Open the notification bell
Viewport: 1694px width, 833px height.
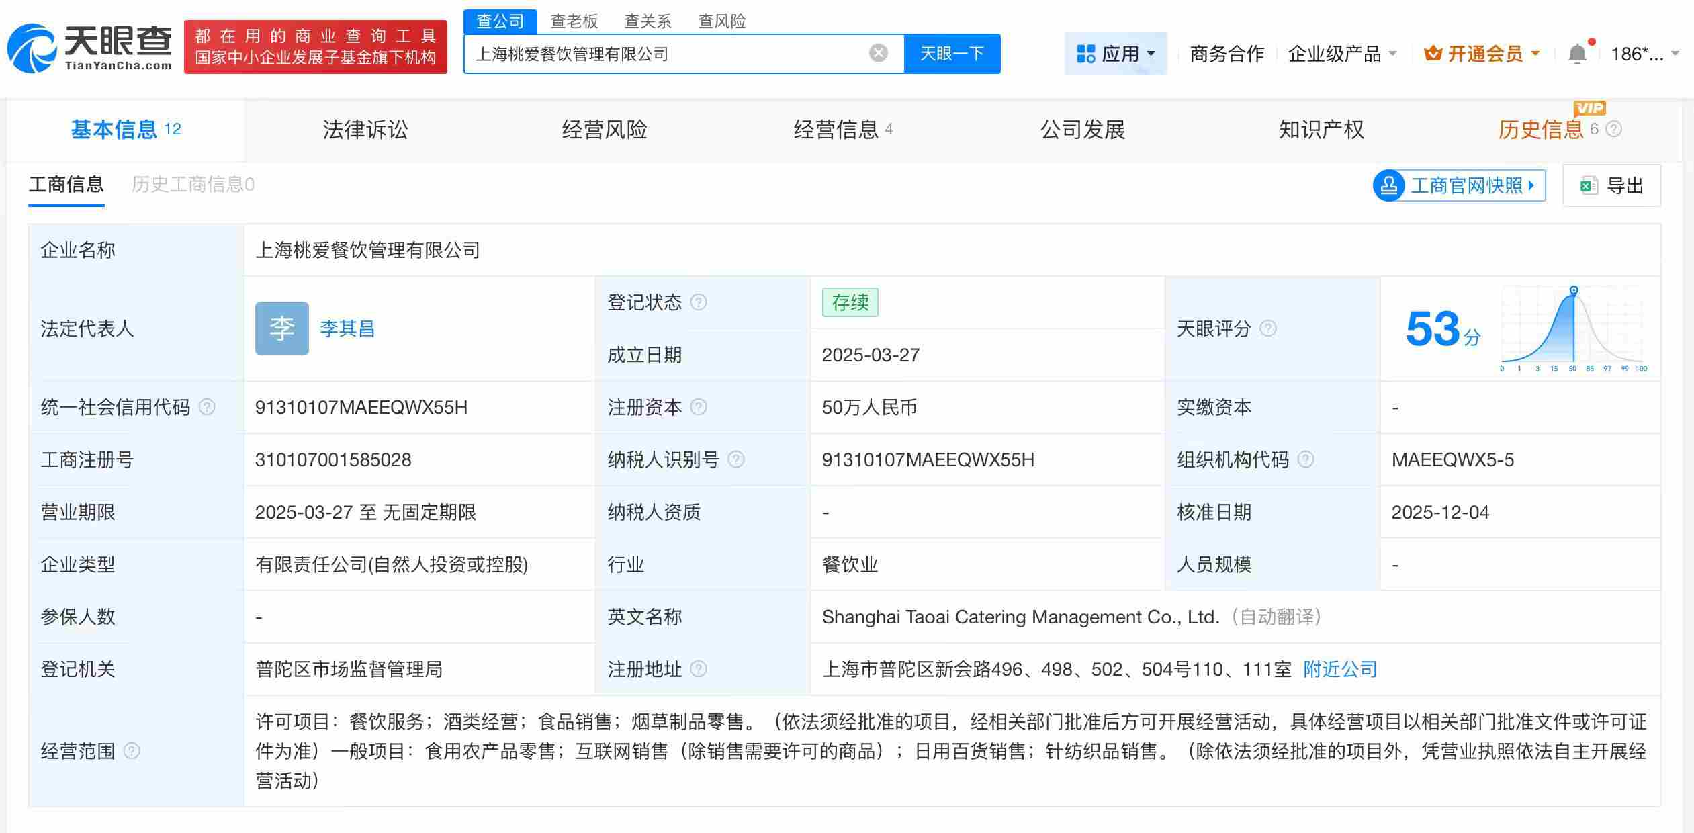(x=1578, y=53)
